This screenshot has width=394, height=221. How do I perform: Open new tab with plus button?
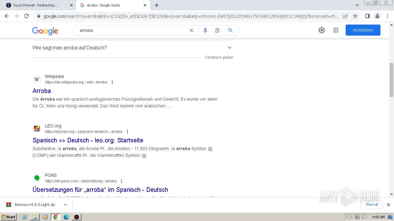[157, 5]
